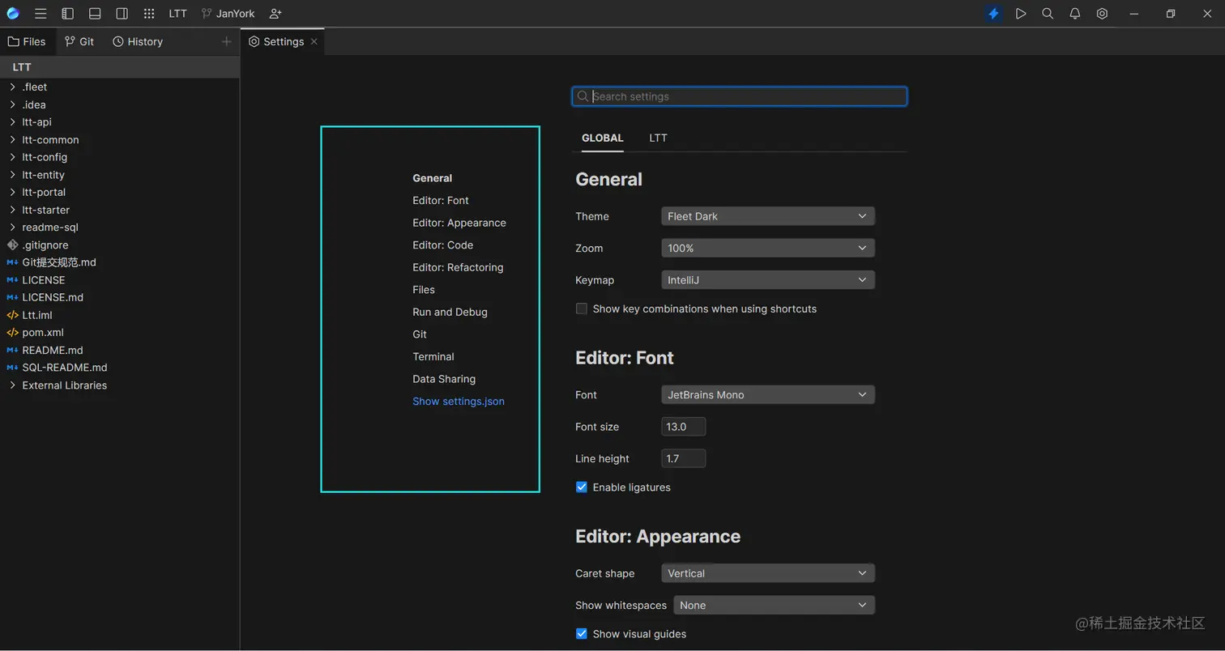Expand the ltt-starter folder
This screenshot has width=1225, height=651.
click(x=12, y=210)
